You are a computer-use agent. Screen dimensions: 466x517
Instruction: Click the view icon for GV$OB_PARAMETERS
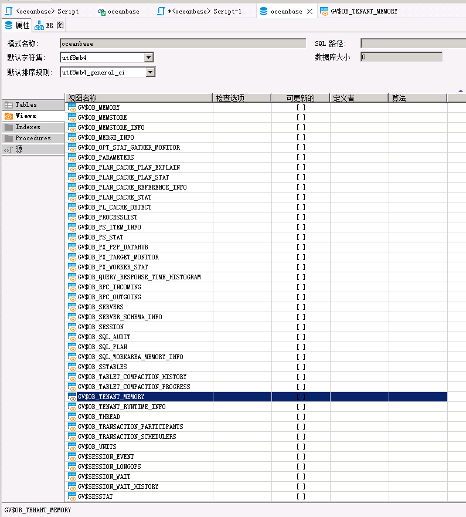coord(72,157)
